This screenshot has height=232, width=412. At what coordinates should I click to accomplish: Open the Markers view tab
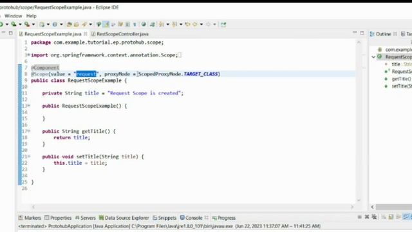(x=30, y=218)
